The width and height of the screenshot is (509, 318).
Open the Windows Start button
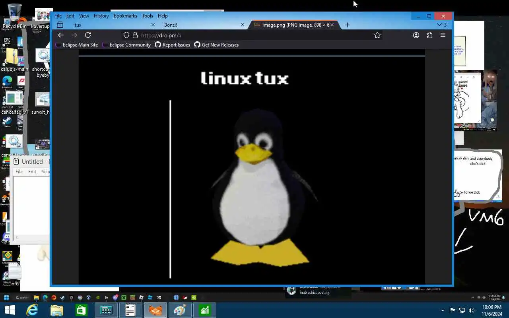coord(10,310)
